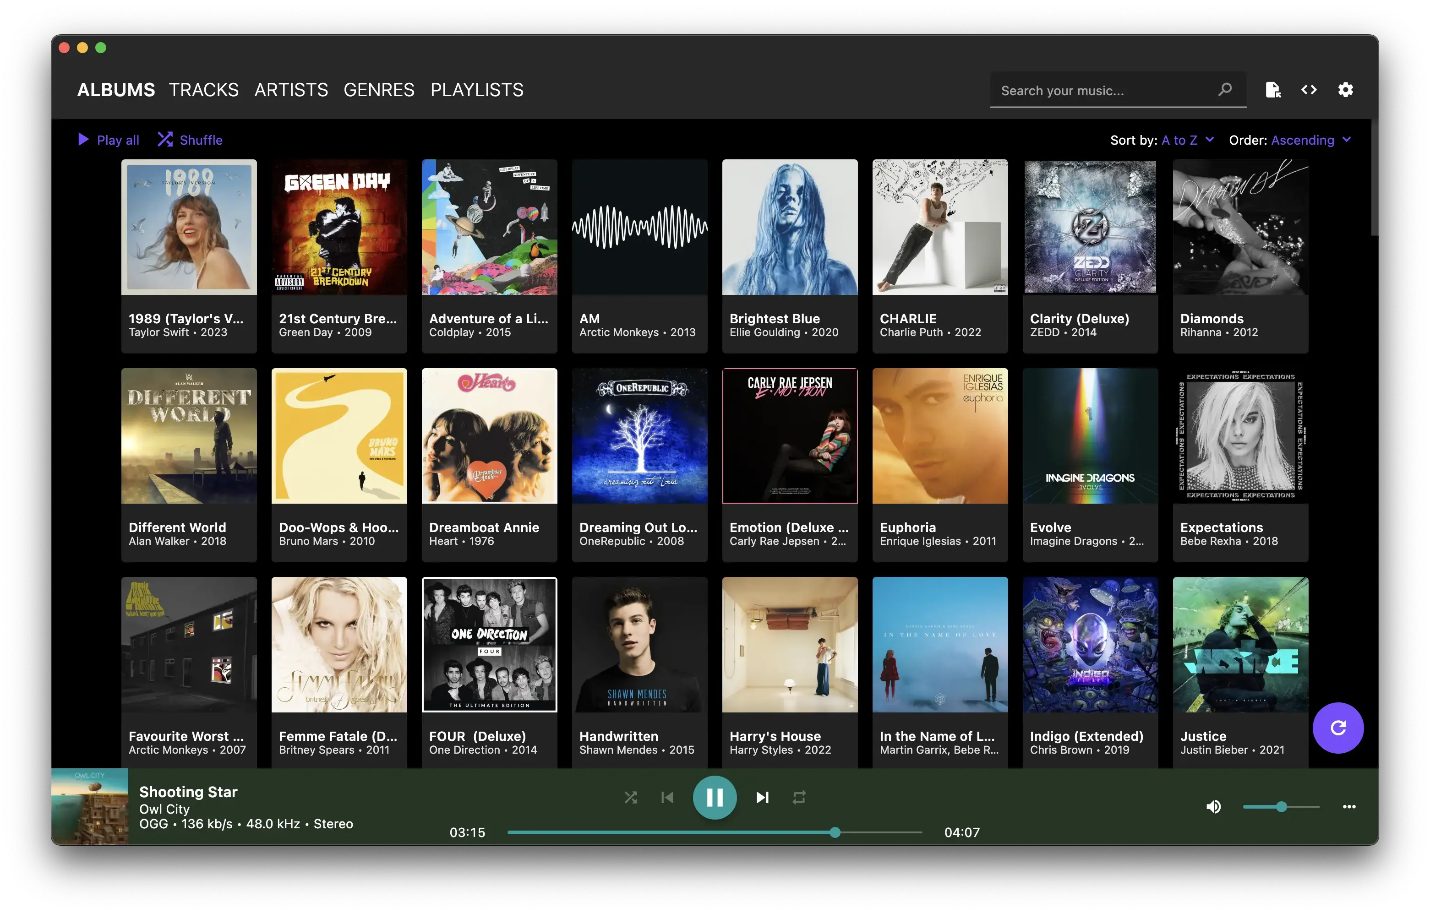Click the purple refresh library button
This screenshot has width=1430, height=913.
(x=1337, y=728)
